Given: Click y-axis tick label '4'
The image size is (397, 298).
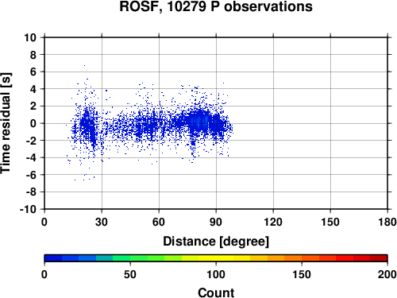Looking at the screenshot, I should (x=33, y=89).
